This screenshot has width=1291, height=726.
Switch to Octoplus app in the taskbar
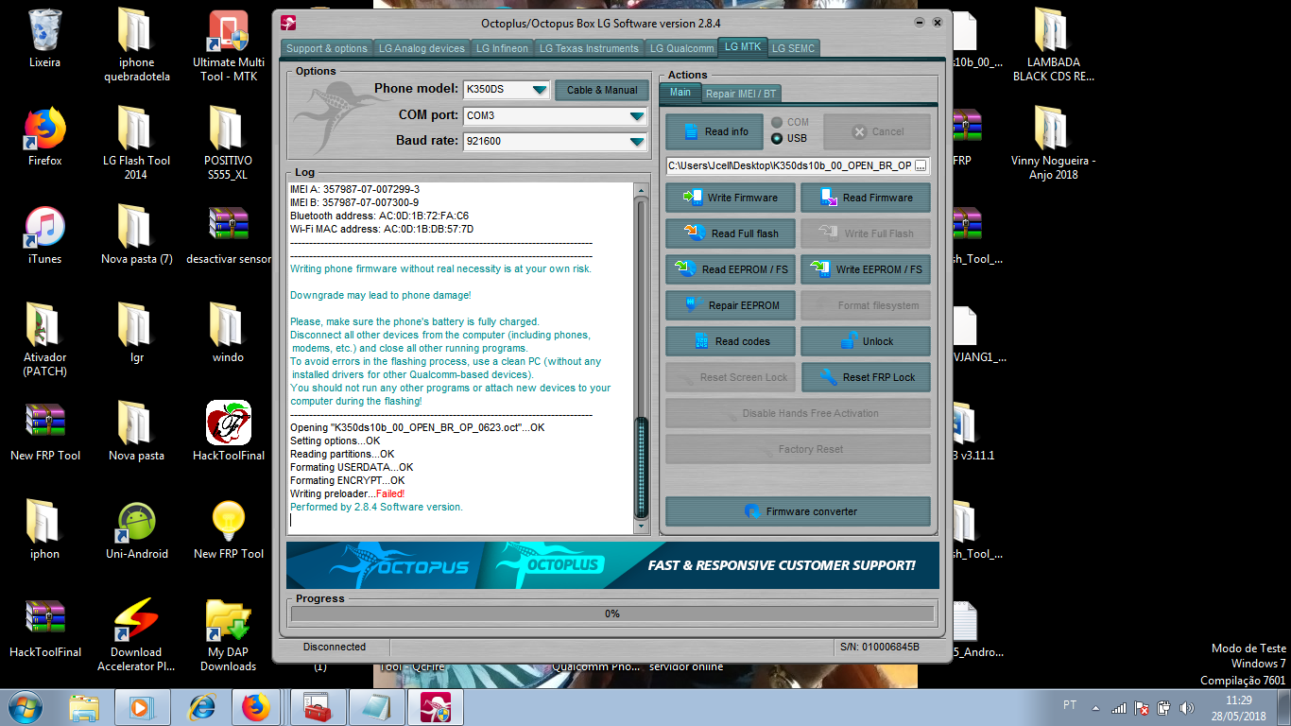click(436, 707)
